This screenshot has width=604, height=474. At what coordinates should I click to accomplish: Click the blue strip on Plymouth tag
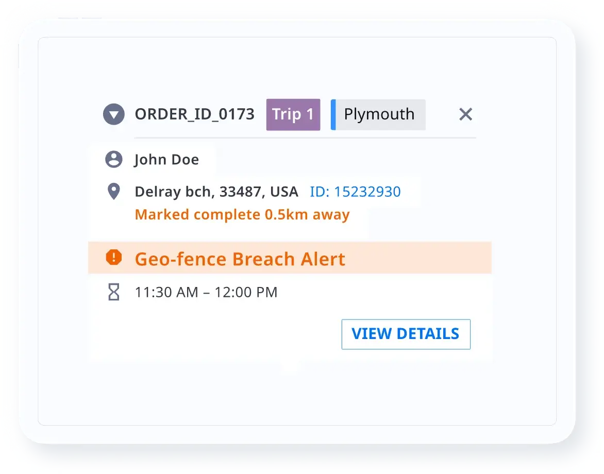pos(333,114)
